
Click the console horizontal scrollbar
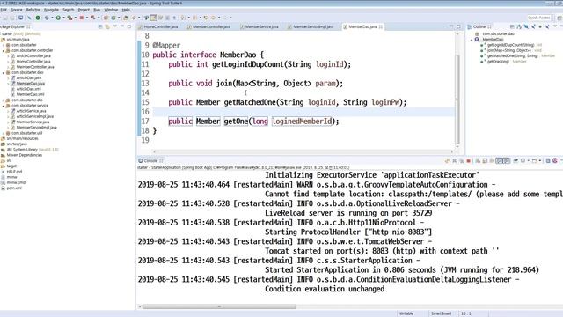click(x=219, y=307)
